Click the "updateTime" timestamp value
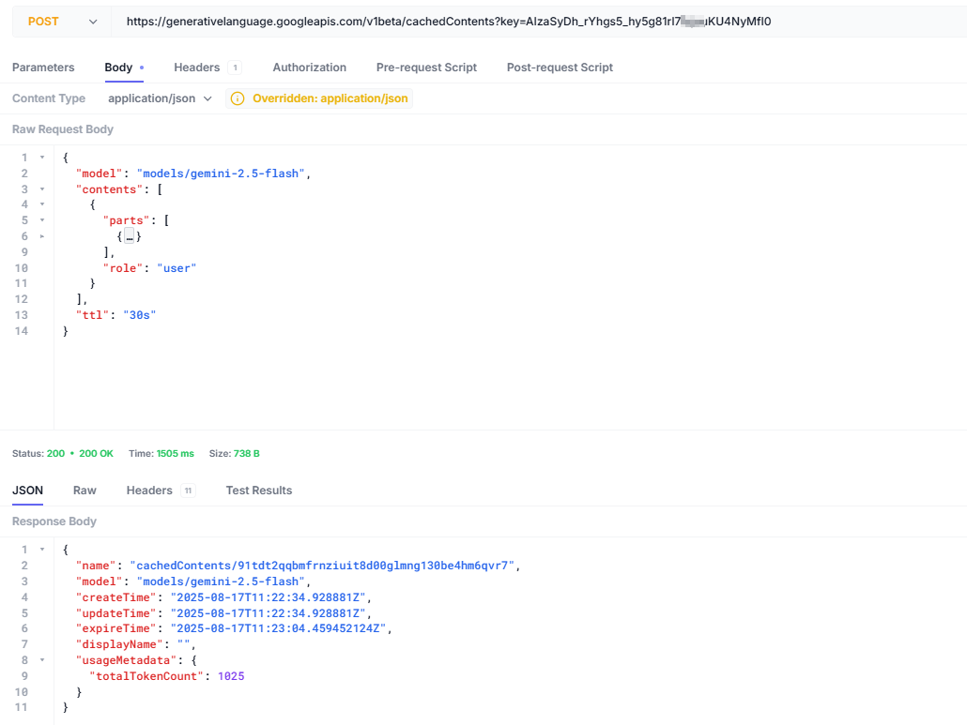 (x=269, y=613)
